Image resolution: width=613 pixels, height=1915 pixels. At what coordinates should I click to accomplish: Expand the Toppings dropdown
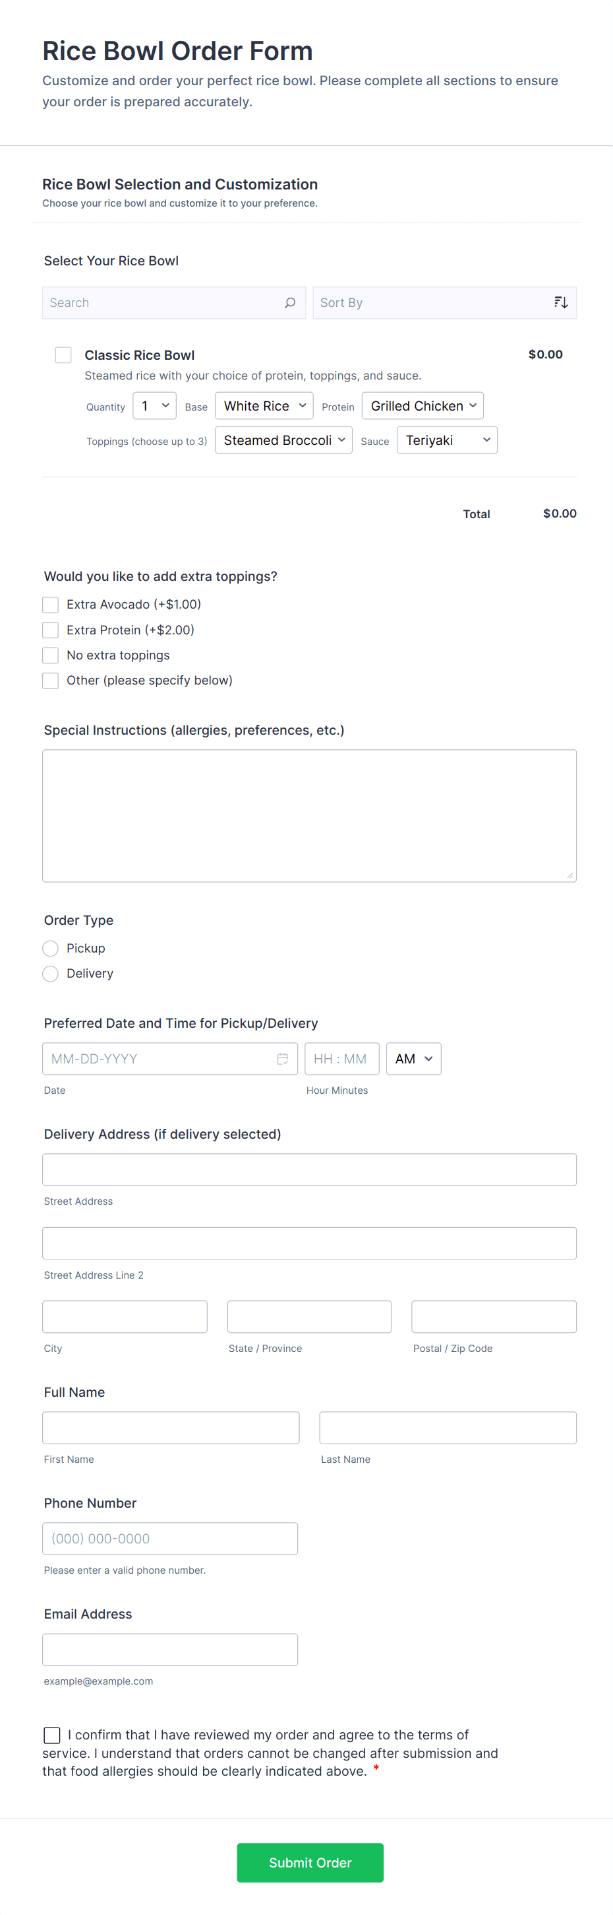(x=283, y=440)
